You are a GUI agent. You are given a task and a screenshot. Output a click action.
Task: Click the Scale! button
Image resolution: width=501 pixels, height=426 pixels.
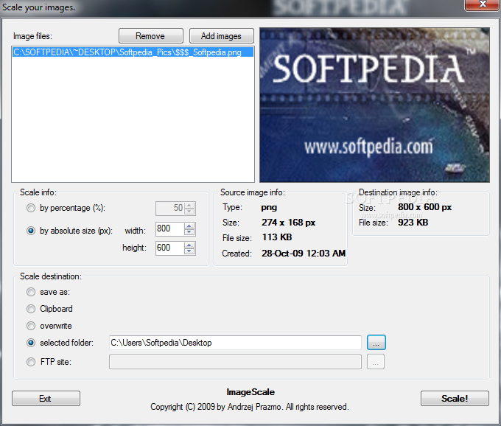point(455,398)
